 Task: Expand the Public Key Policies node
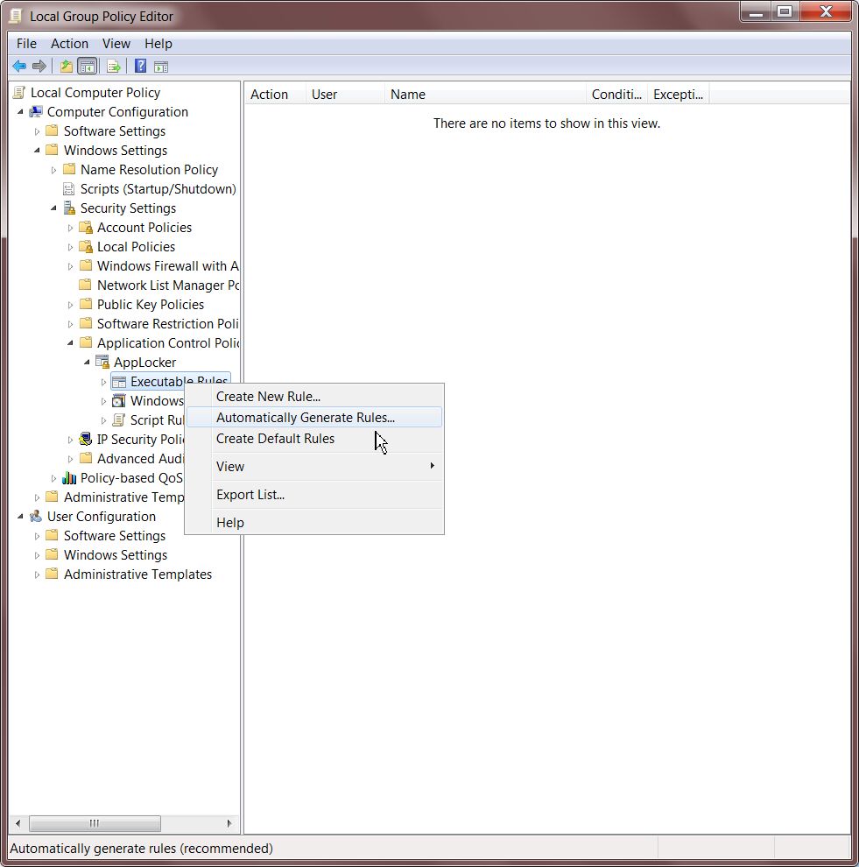click(70, 306)
